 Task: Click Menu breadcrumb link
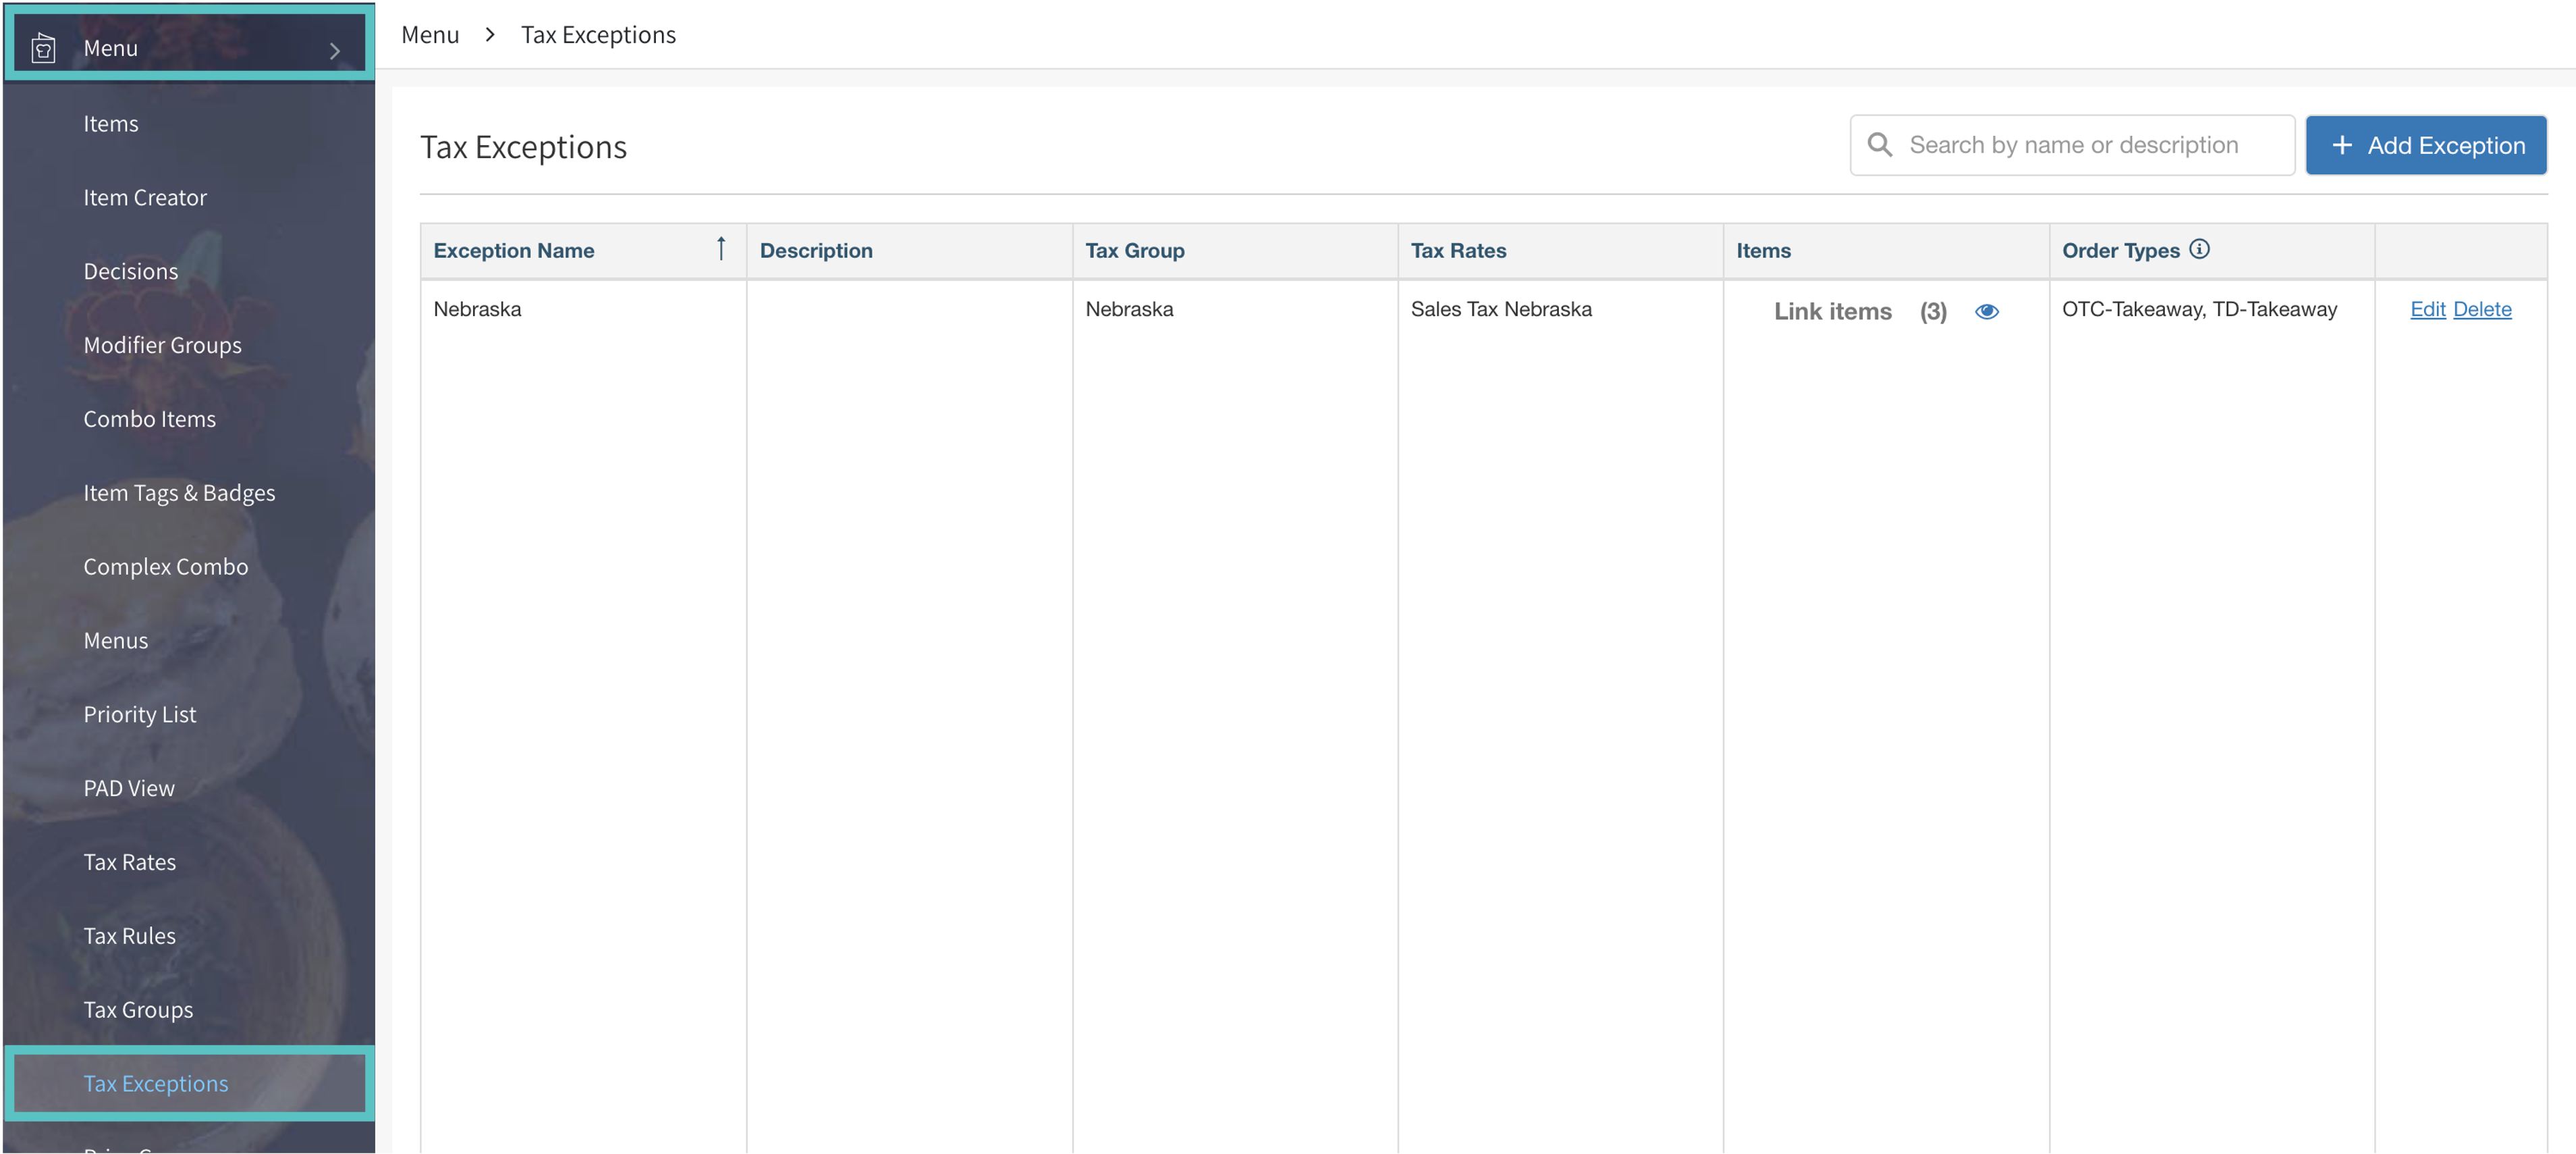pos(430,35)
